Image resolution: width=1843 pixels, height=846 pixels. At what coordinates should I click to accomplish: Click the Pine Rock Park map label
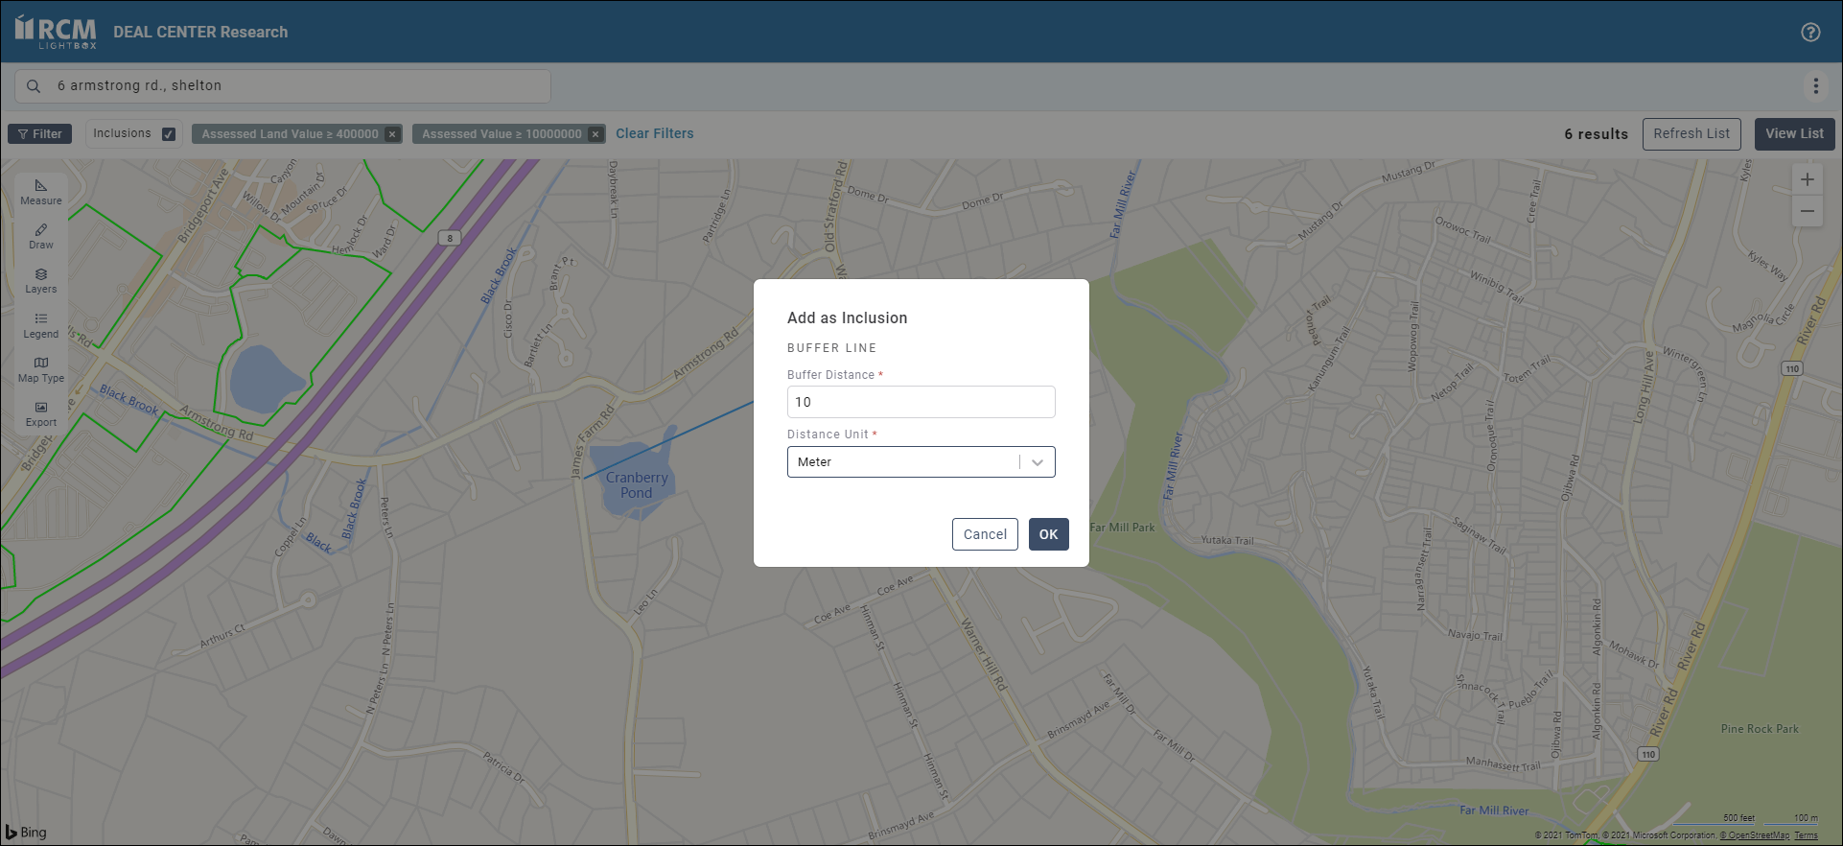[1760, 729]
